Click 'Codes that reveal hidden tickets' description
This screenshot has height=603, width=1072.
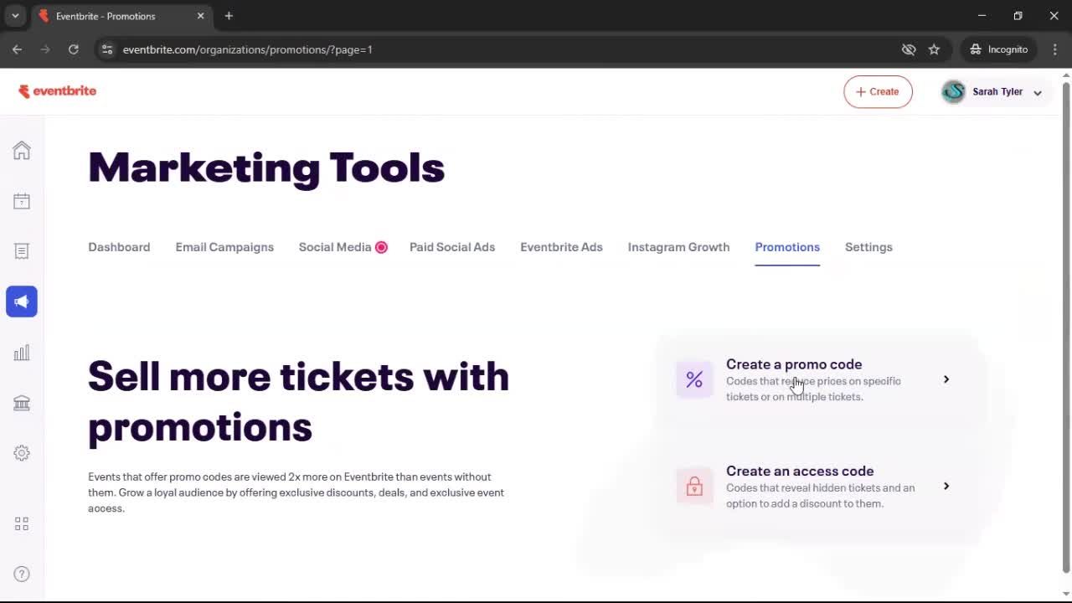821,496
